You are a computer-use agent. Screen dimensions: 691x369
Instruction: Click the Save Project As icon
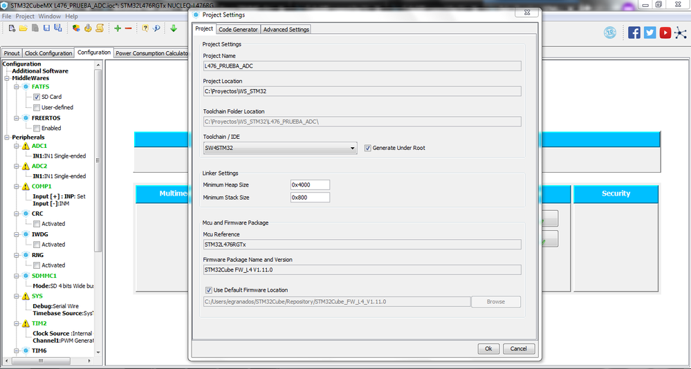(x=57, y=28)
